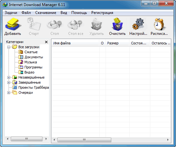Collapse the Все загрузки tree node

pos(9,47)
